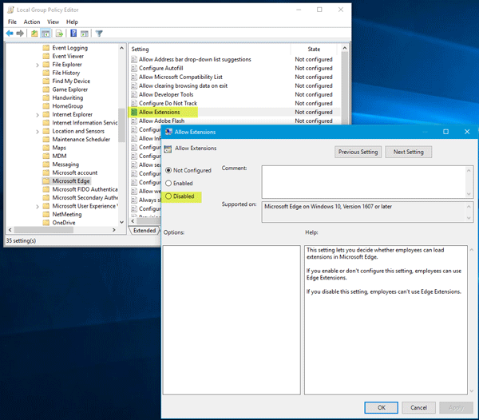
Task: Click the Allow Developer Tools policy icon
Action: coord(133,94)
